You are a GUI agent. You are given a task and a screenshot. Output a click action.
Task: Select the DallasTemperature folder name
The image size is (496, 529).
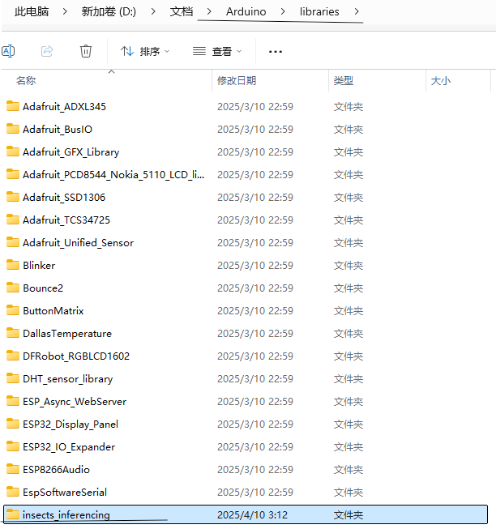67,334
